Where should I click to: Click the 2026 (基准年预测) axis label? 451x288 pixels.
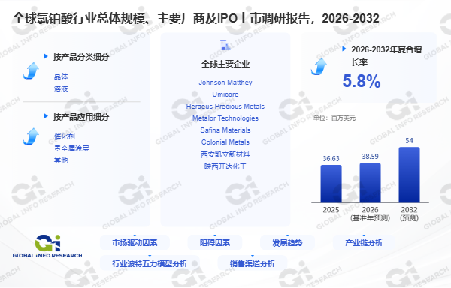point(370,214)
